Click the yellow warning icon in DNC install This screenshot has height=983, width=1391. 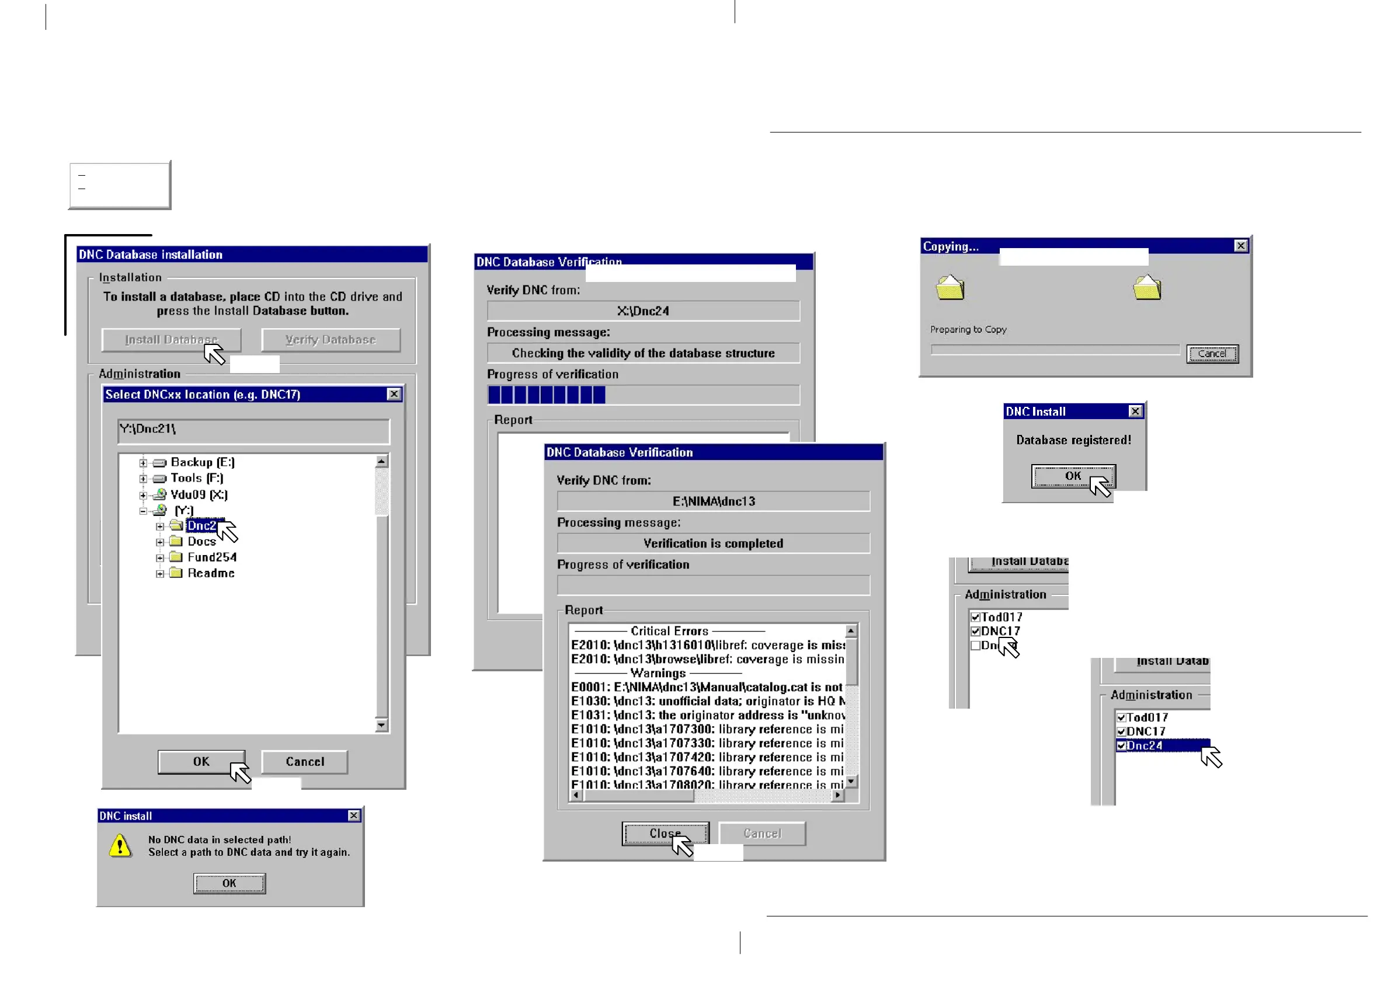point(120,845)
